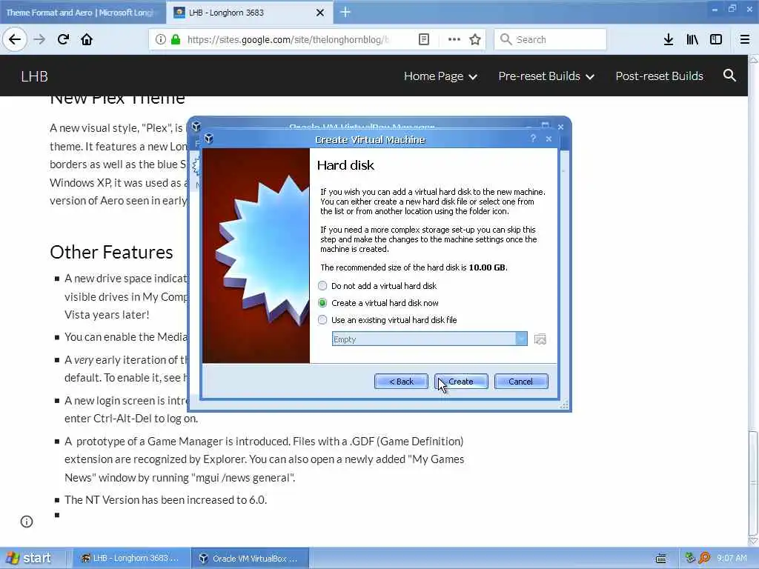Switch to LHB - Longhorn 3683 taskbar item
The height and width of the screenshot is (569, 759).
tap(130, 559)
